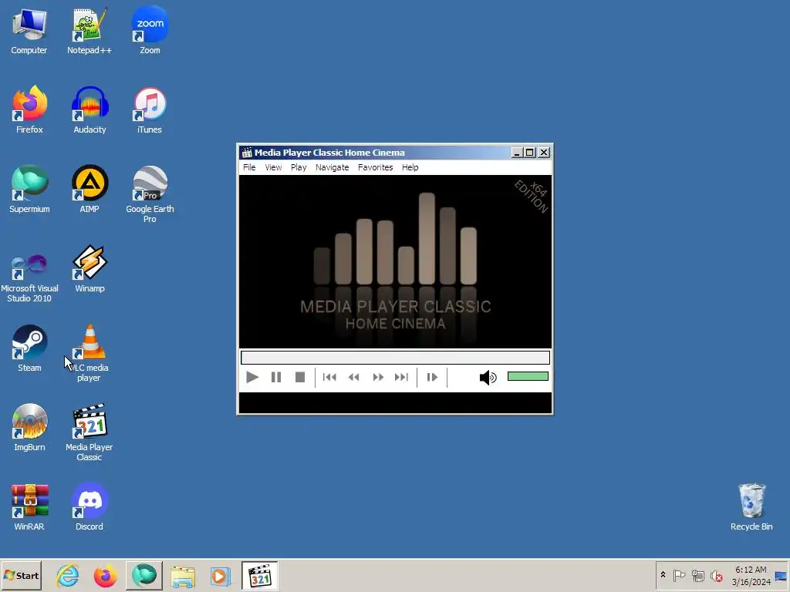790x592 pixels.
Task: Mute audio with the speaker icon
Action: (x=488, y=377)
